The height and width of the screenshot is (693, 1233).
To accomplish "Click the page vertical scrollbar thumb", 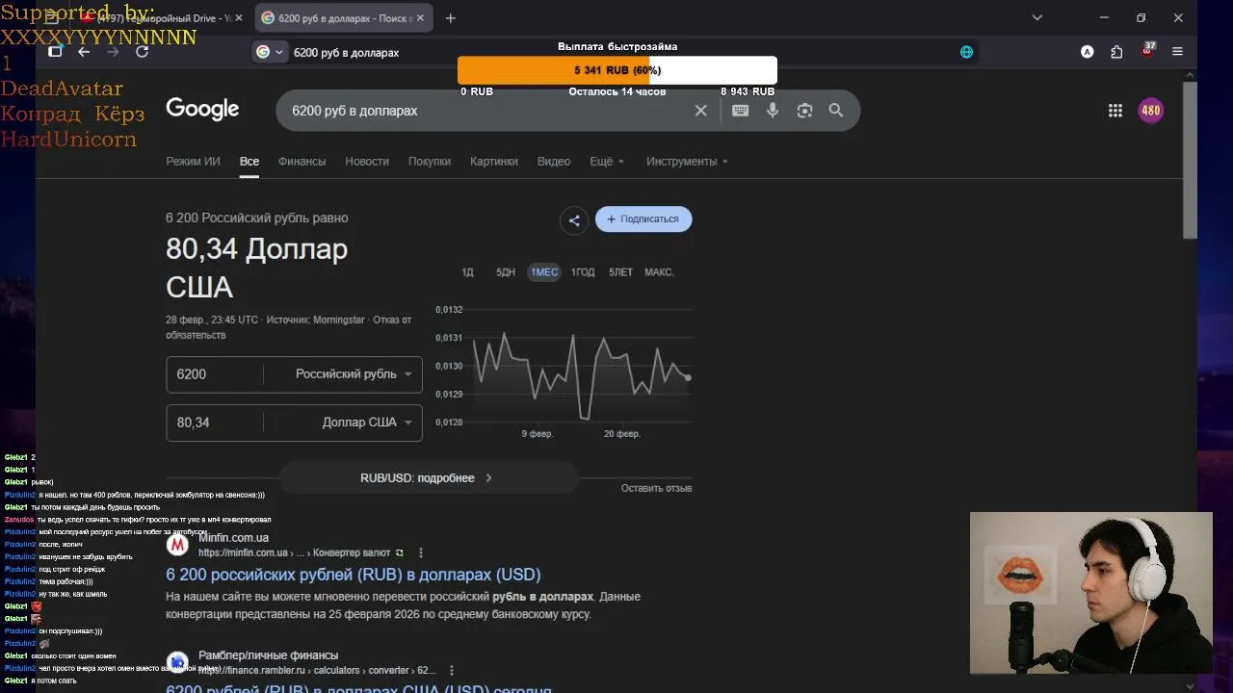I will click(1190, 161).
